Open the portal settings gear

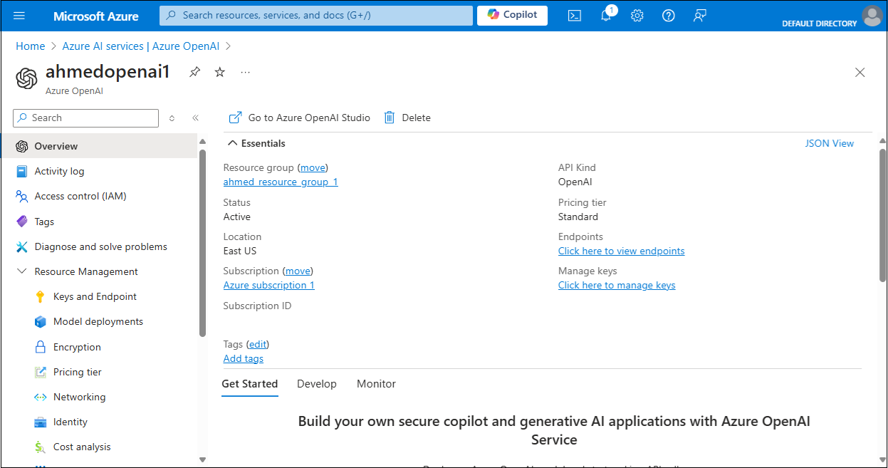(637, 16)
